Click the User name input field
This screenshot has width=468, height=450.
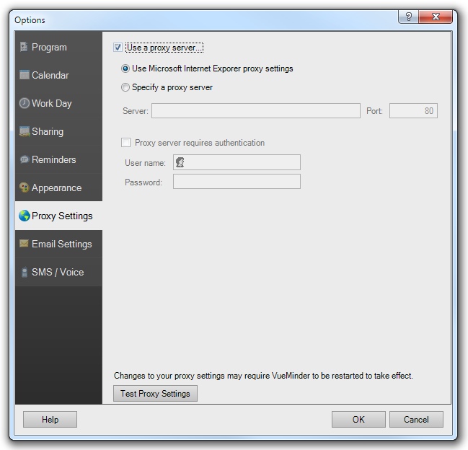237,162
